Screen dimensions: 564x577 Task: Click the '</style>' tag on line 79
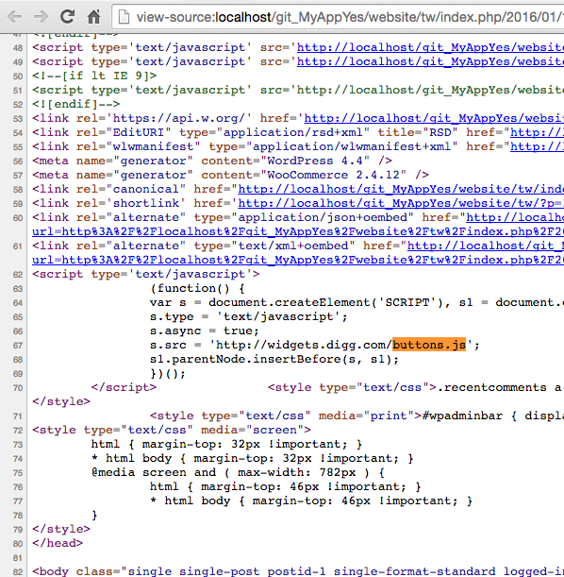pos(61,529)
